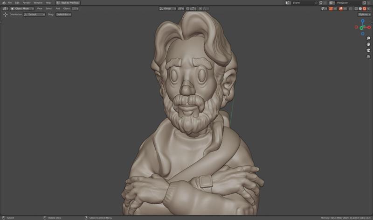The height and width of the screenshot is (220, 373).
Task: Toggle X-Ray mode
Action: [351, 8]
